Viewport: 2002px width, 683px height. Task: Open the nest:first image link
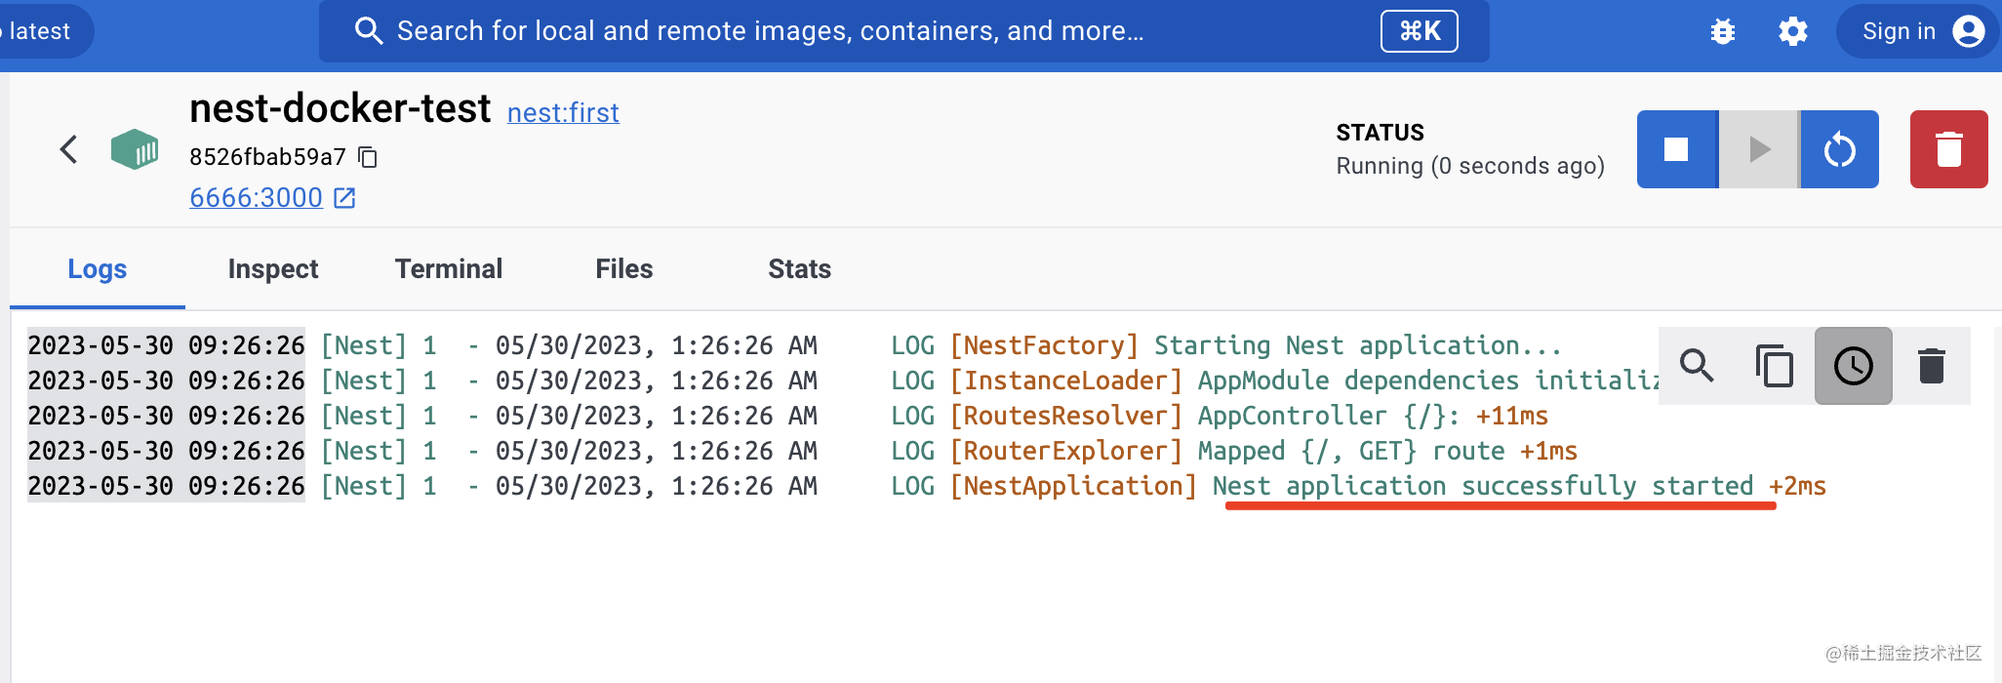click(x=563, y=113)
